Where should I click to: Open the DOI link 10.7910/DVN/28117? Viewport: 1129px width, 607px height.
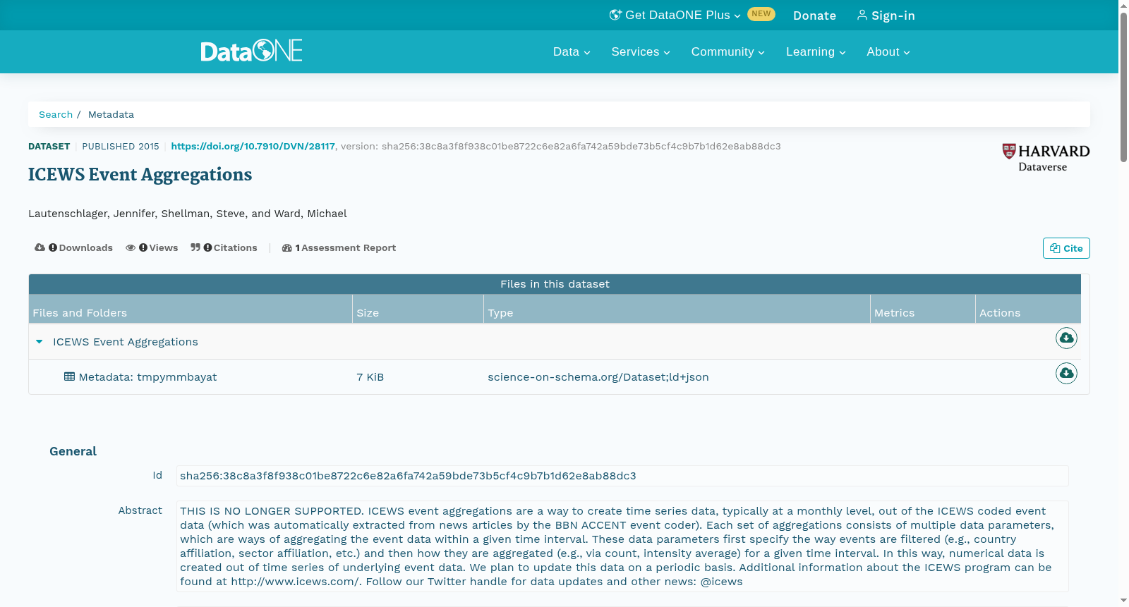coord(253,146)
